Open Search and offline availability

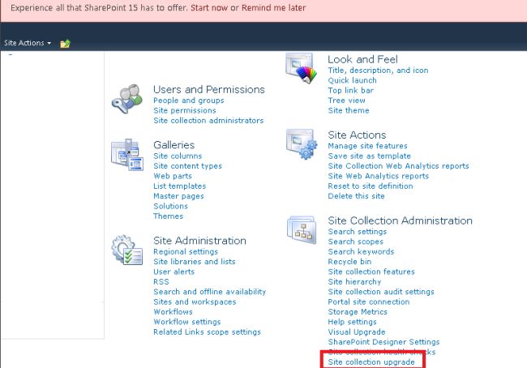(x=209, y=292)
